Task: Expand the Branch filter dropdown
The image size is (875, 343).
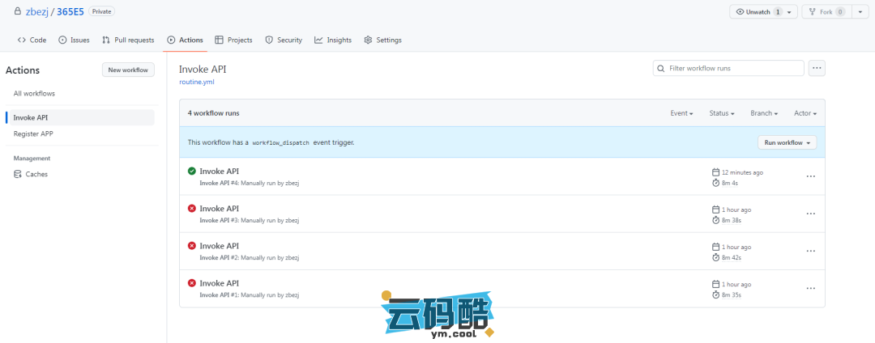Action: (764, 113)
